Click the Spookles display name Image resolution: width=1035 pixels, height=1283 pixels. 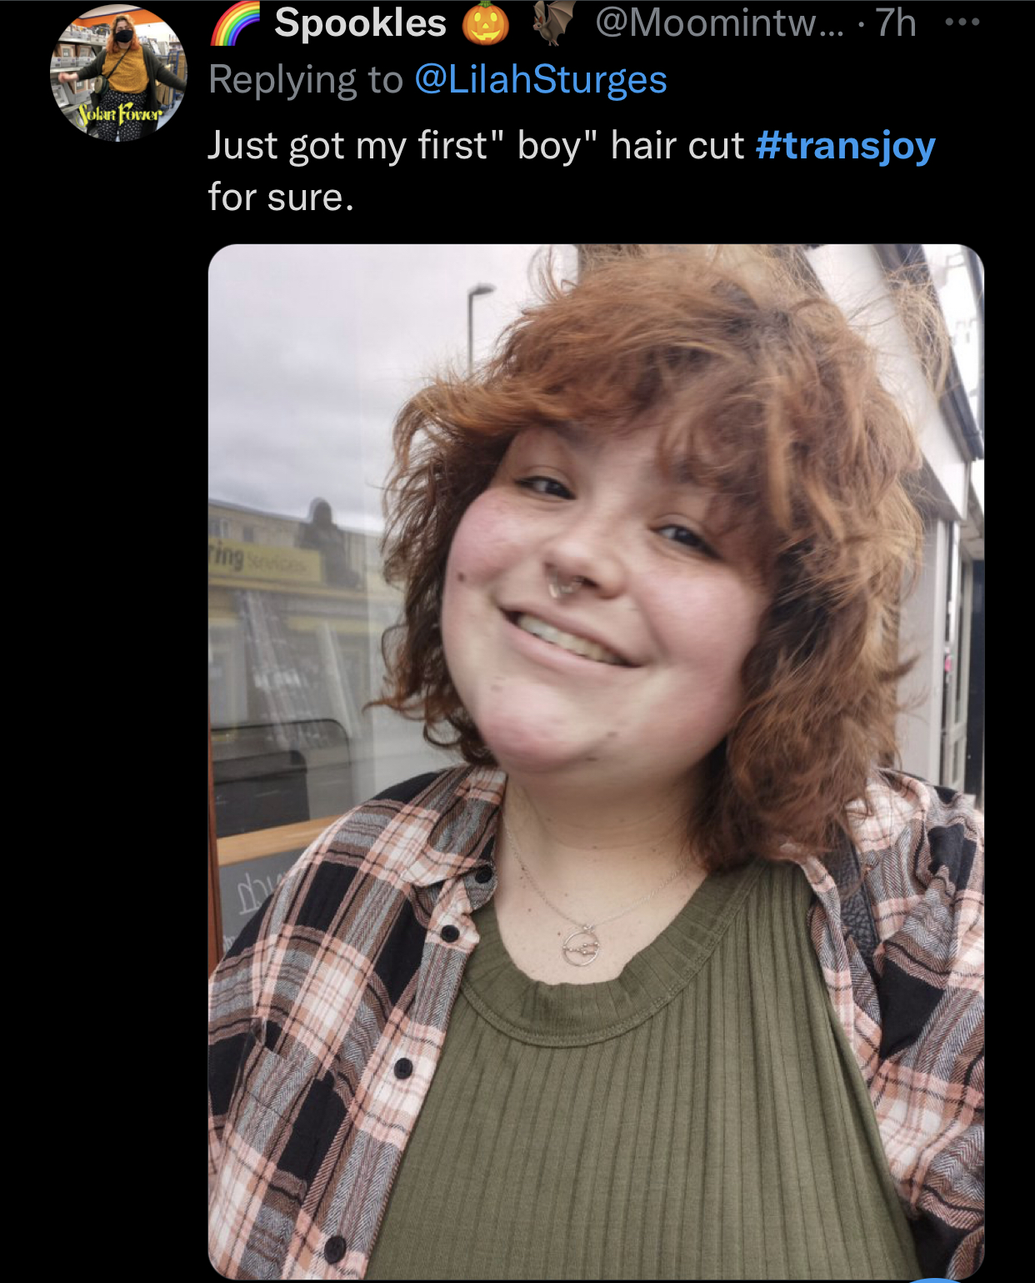click(360, 23)
